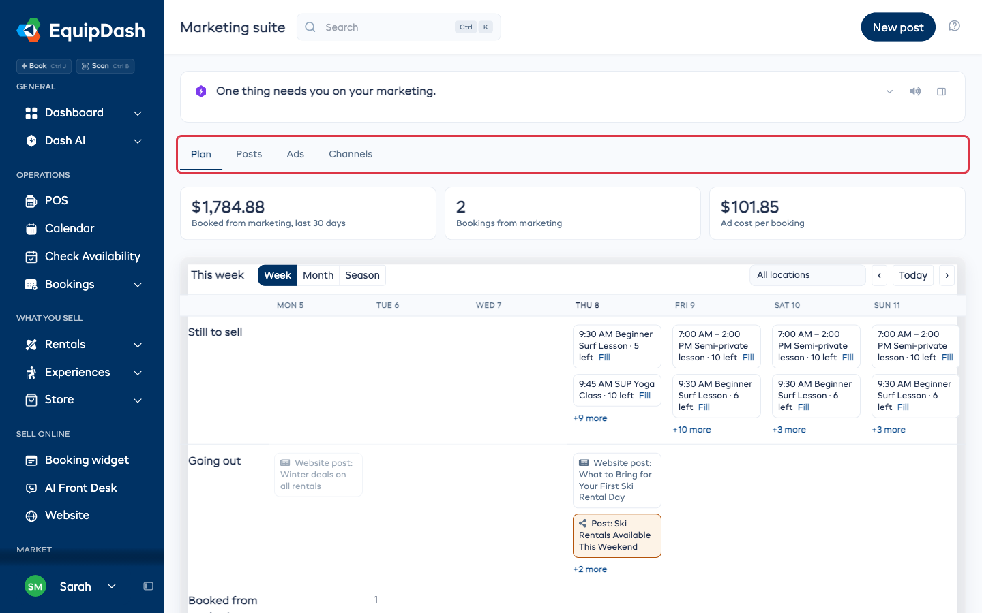Go to next week arrow

947,275
